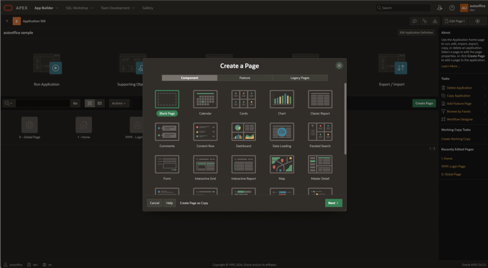Switch to report table view

coord(100,103)
